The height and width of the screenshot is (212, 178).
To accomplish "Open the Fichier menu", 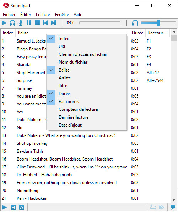I will coord(9,15).
